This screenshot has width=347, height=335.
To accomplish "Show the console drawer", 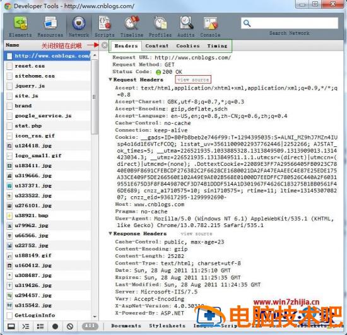I will [26, 326].
